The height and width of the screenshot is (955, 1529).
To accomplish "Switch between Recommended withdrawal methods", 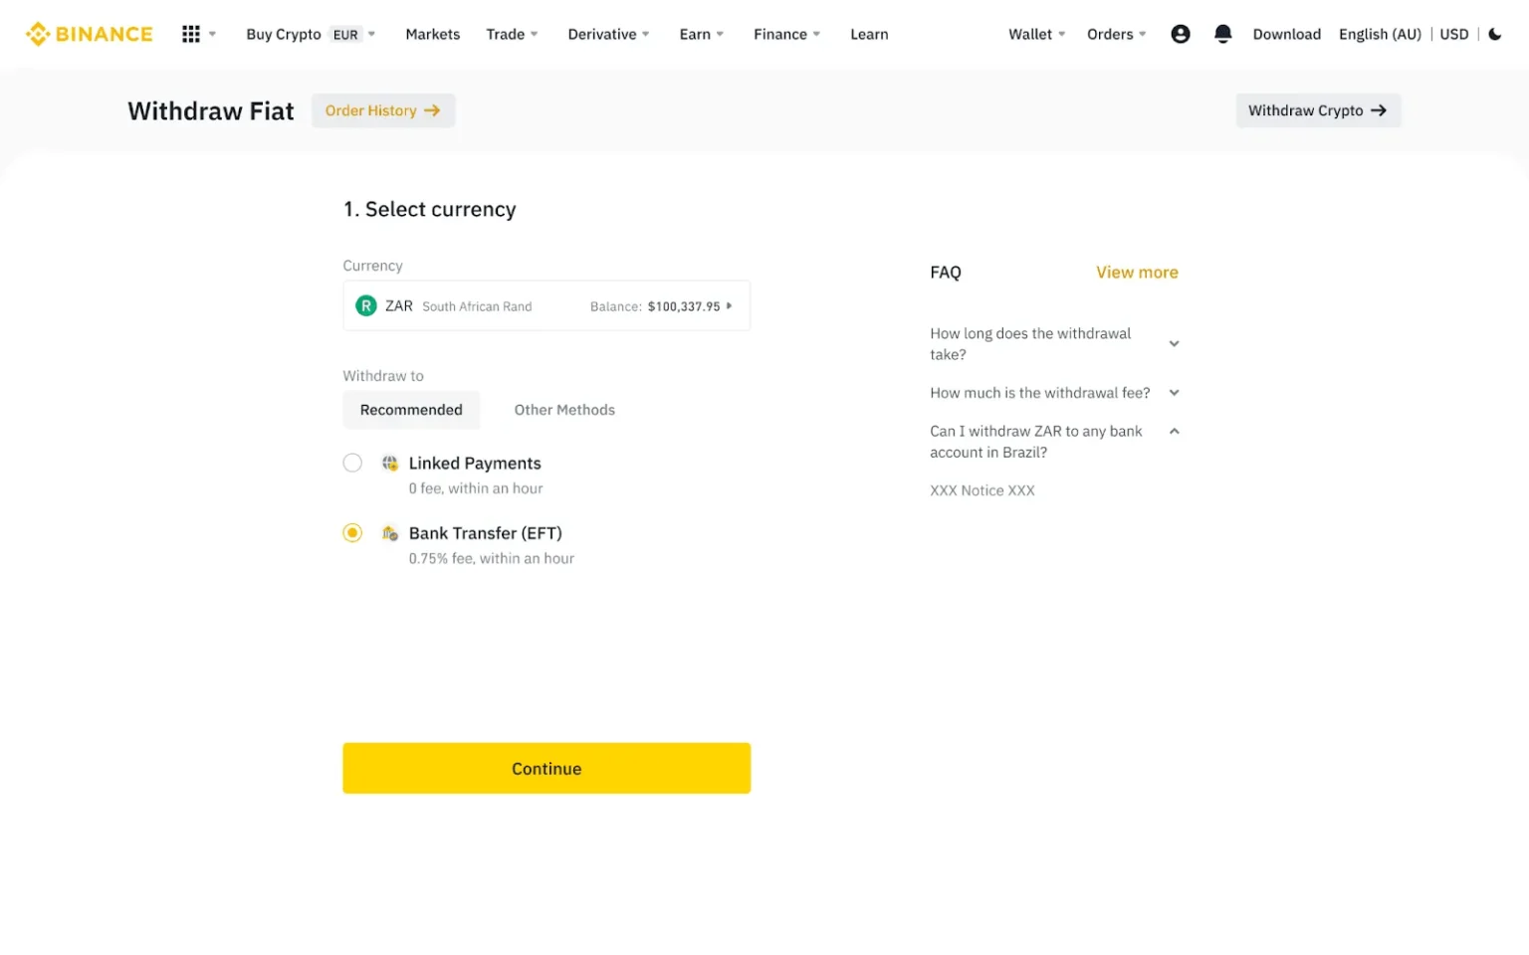I will [x=411, y=409].
